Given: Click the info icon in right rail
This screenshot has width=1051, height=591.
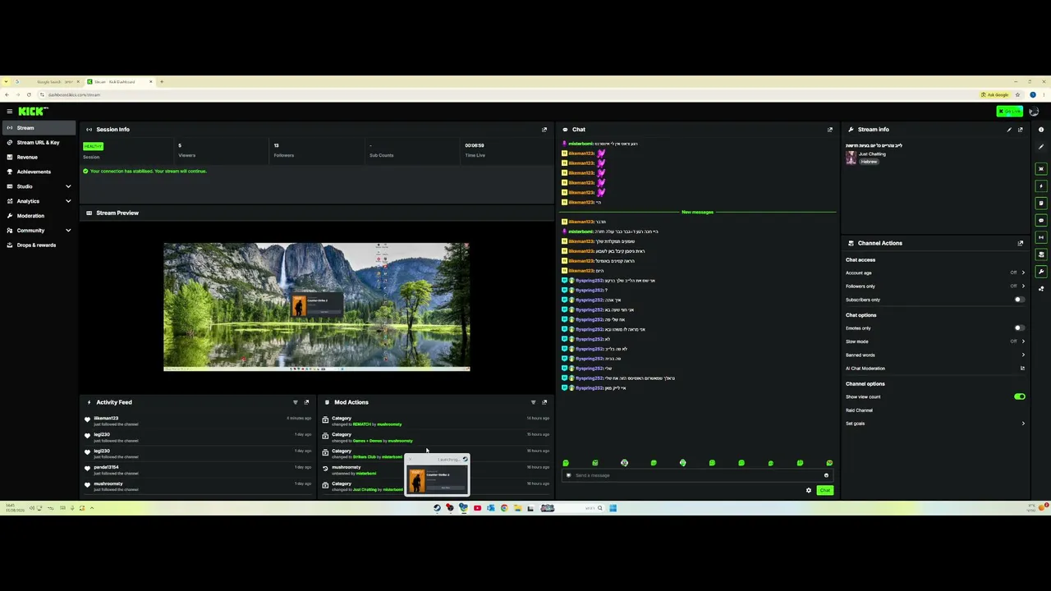Looking at the screenshot, I should point(1041,130).
